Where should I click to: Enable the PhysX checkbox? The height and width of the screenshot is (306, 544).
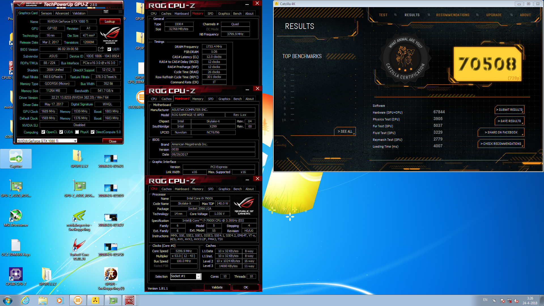(x=77, y=132)
